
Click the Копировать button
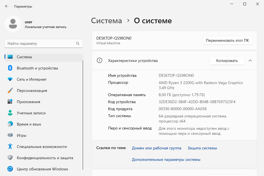tap(227, 61)
